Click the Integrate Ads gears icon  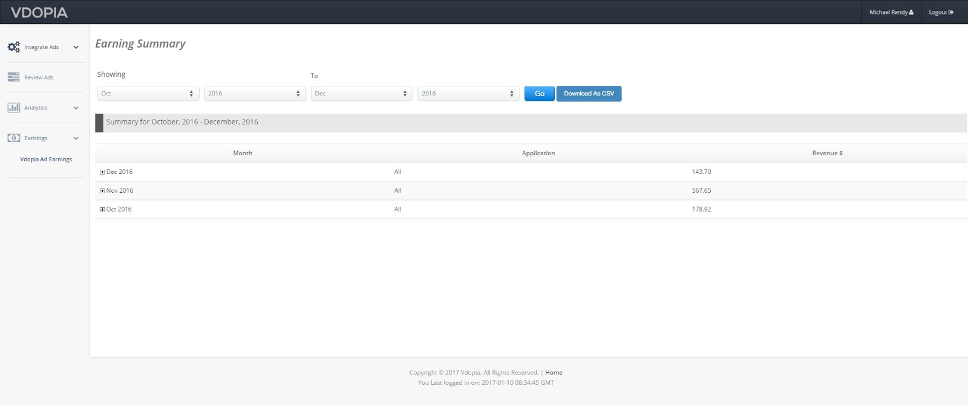(x=13, y=47)
